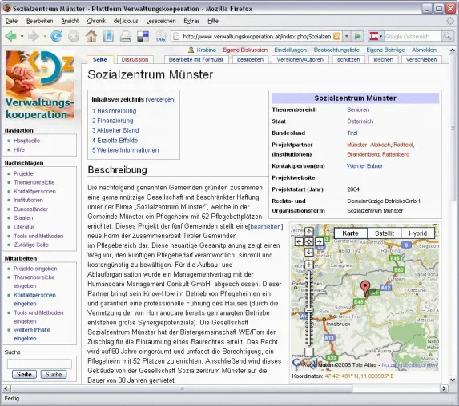This screenshot has height=406, width=459.
Task: Click the forward navigation arrow
Action: point(33,37)
